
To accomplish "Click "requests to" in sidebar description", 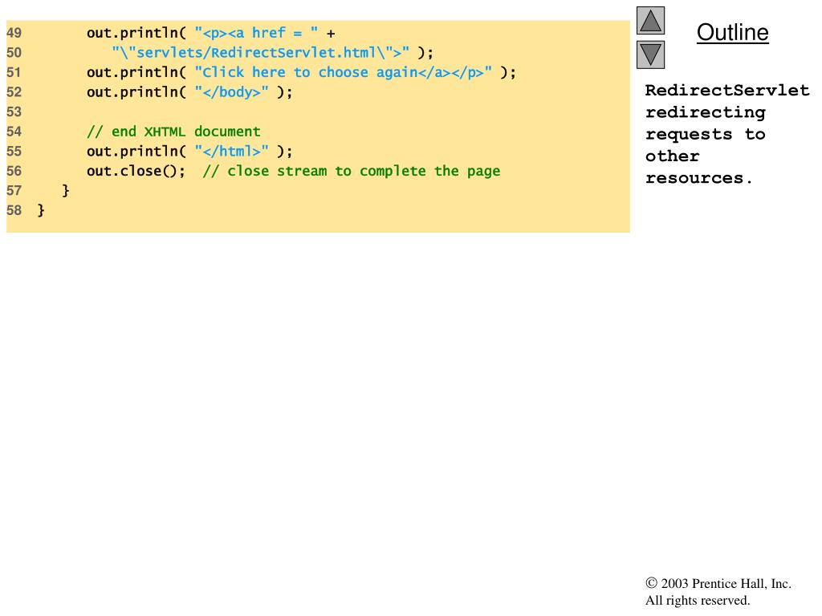I will click(x=705, y=135).
